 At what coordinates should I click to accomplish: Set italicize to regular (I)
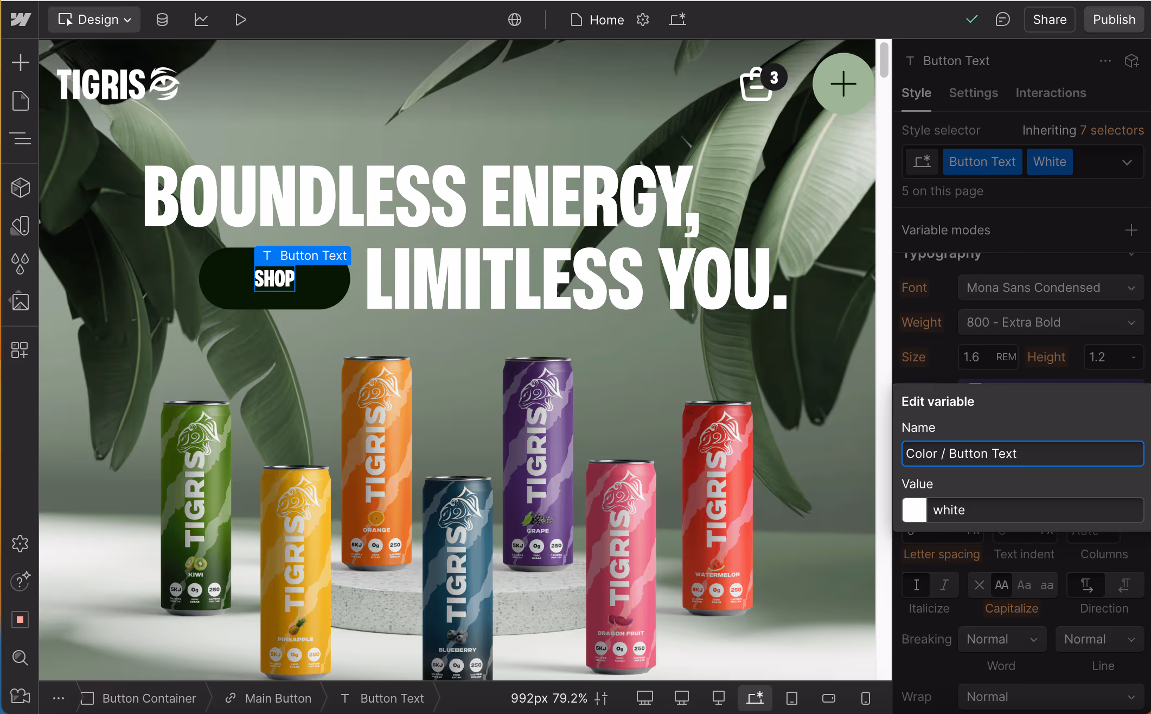[x=916, y=585]
